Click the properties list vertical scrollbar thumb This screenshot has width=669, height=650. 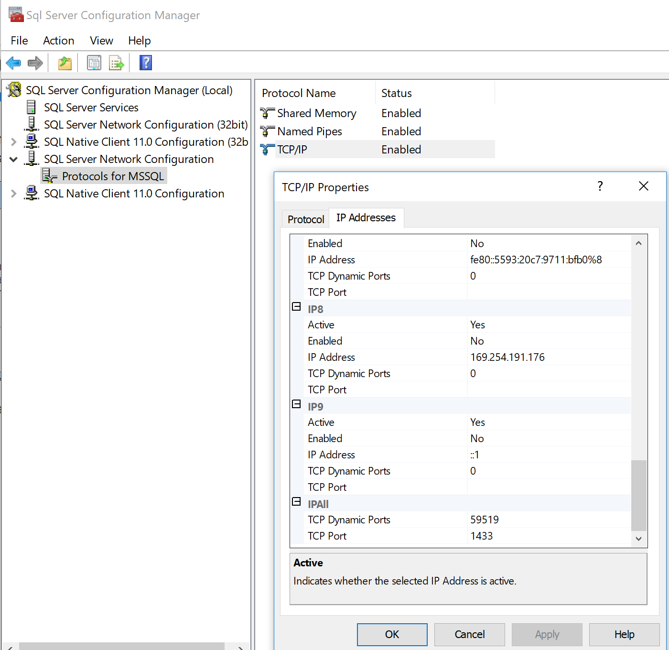638,495
